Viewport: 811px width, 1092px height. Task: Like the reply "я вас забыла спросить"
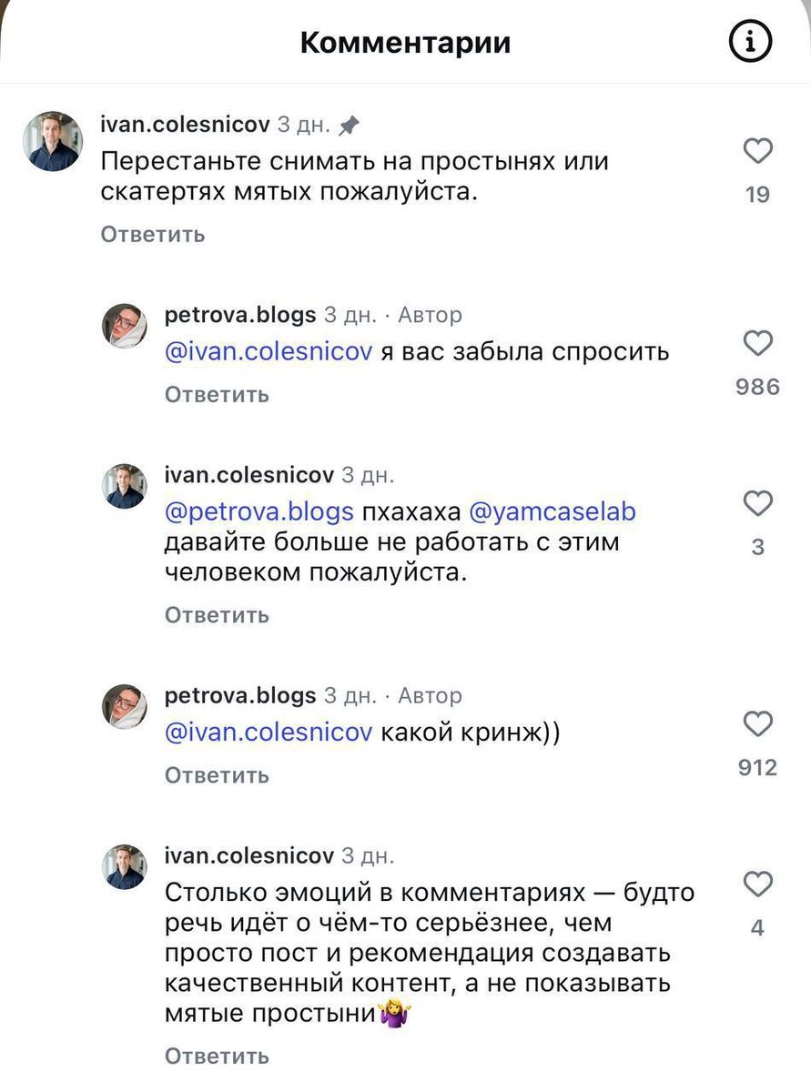tap(757, 344)
